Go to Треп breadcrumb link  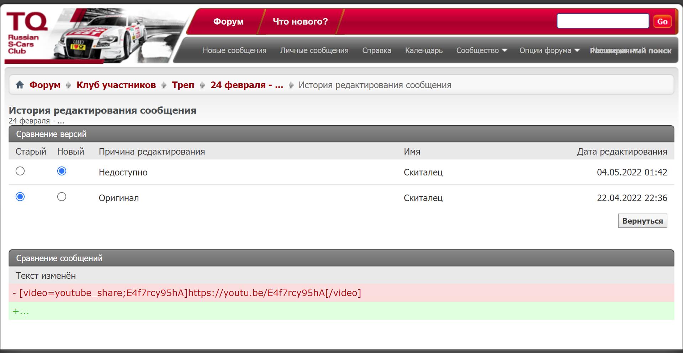click(183, 85)
